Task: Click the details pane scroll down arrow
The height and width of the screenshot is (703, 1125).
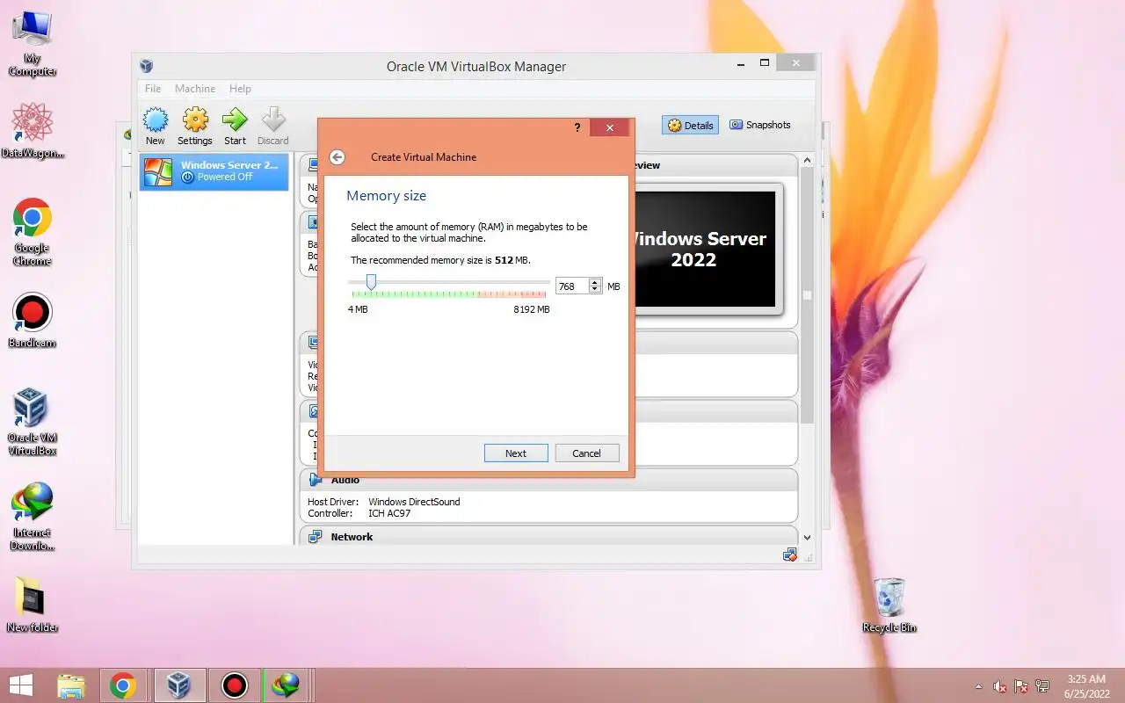Action: click(807, 537)
